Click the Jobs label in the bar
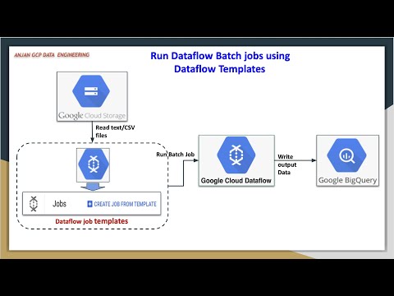This screenshot has width=394, height=296. tap(59, 204)
